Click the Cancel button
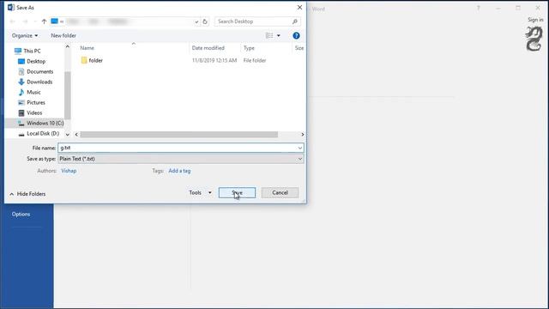The height and width of the screenshot is (309, 549). pos(281,192)
